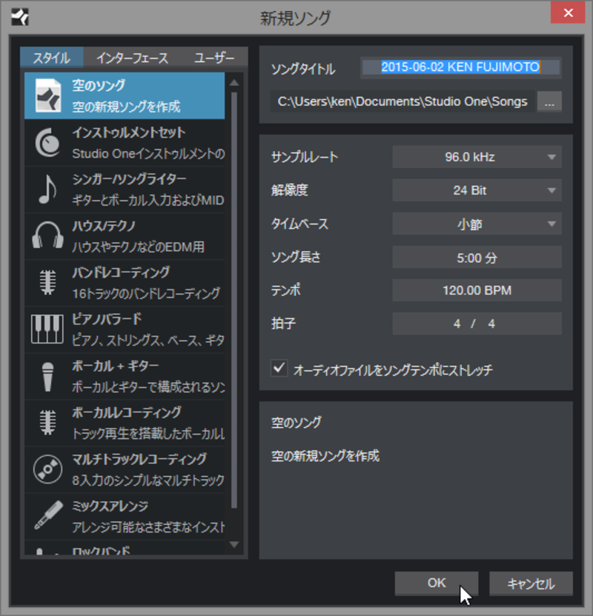Select the ハウス/テクノ template title

(104, 226)
